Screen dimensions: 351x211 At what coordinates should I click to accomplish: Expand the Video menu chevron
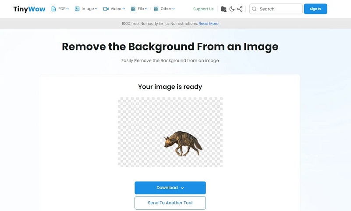(x=124, y=9)
